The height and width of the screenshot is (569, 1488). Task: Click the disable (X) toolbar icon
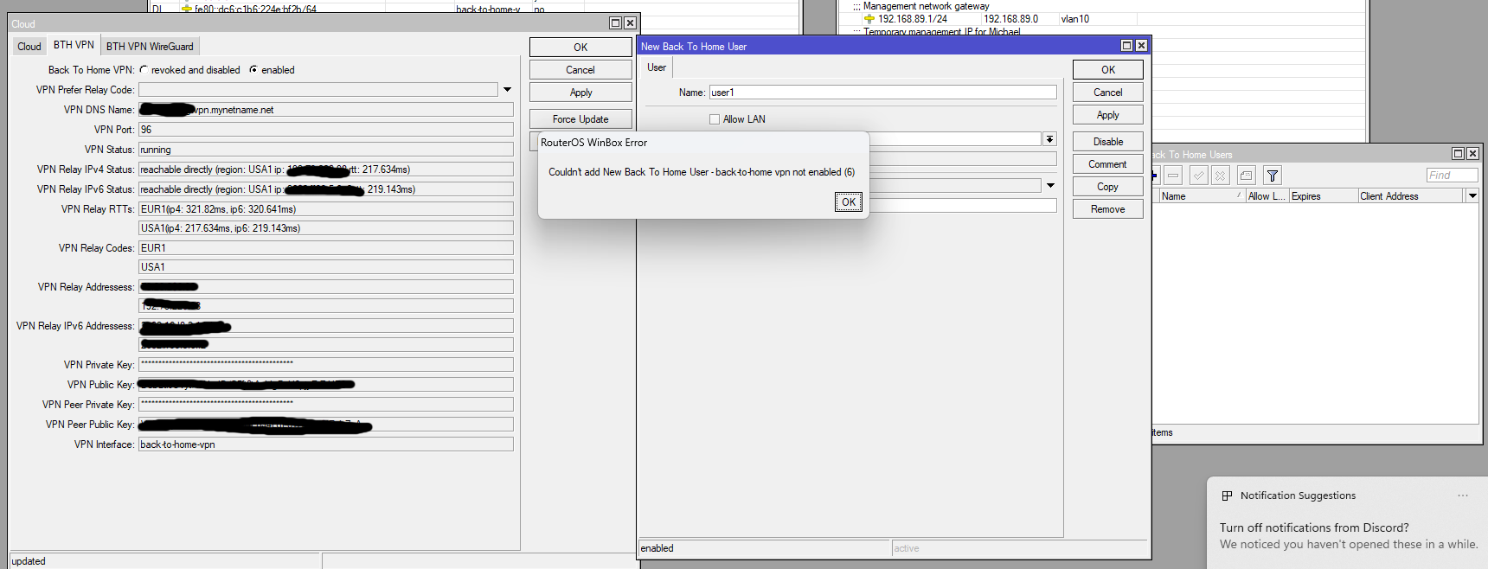pos(1220,176)
